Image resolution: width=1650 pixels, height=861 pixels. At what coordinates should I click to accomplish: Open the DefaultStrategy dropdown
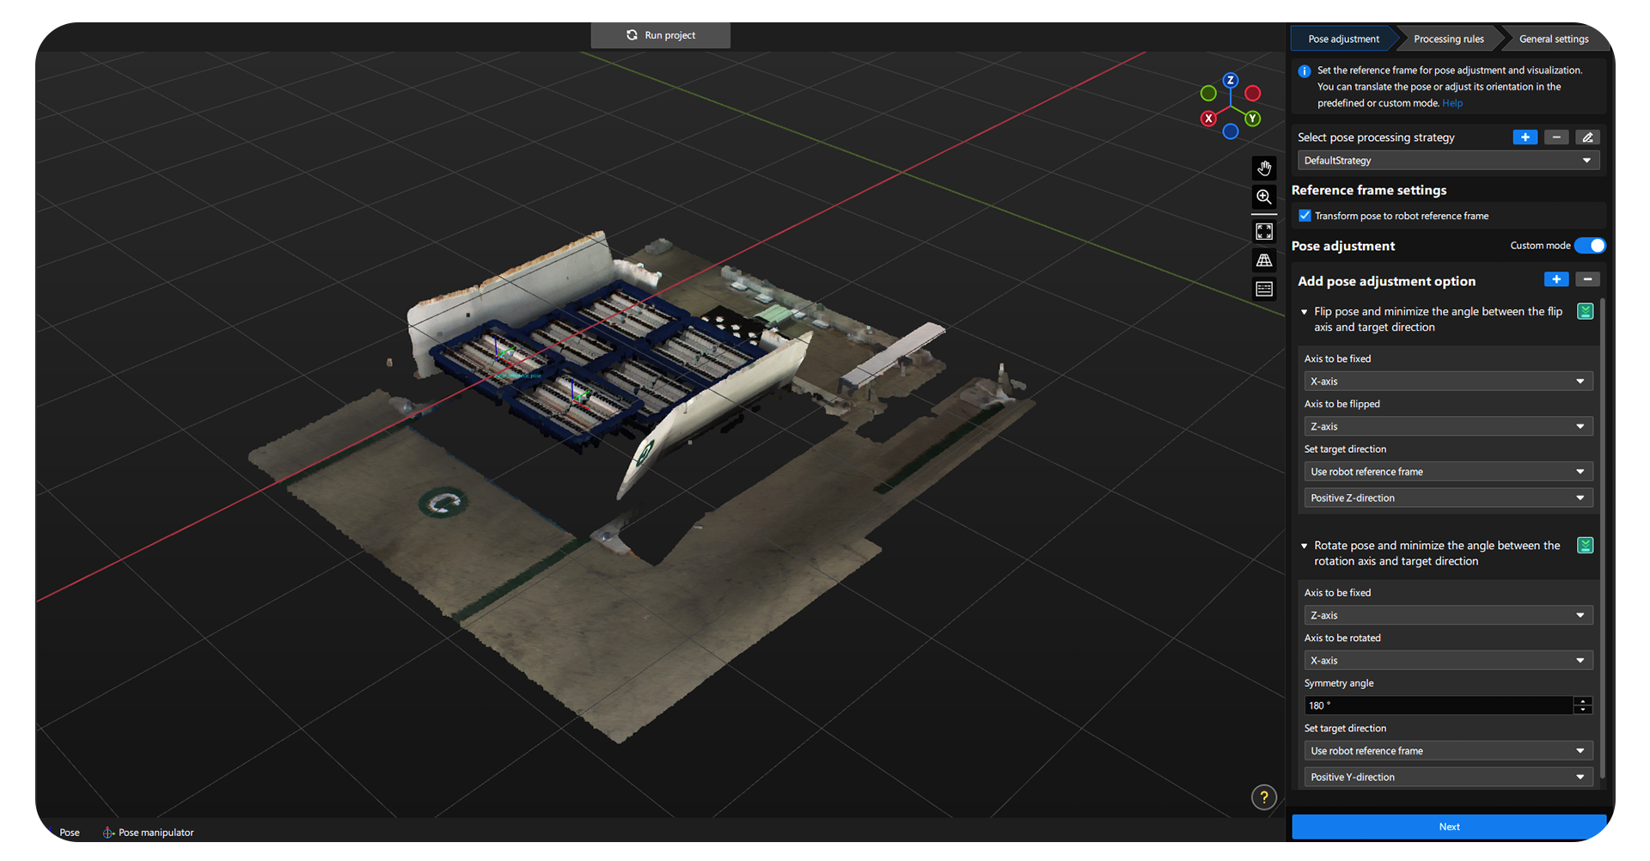[1448, 160]
